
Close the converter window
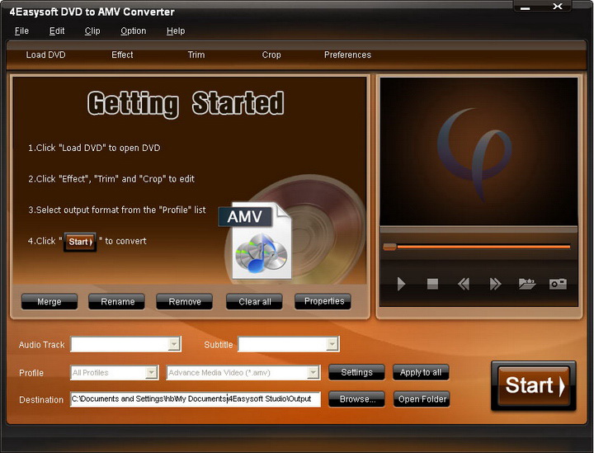(x=557, y=7)
